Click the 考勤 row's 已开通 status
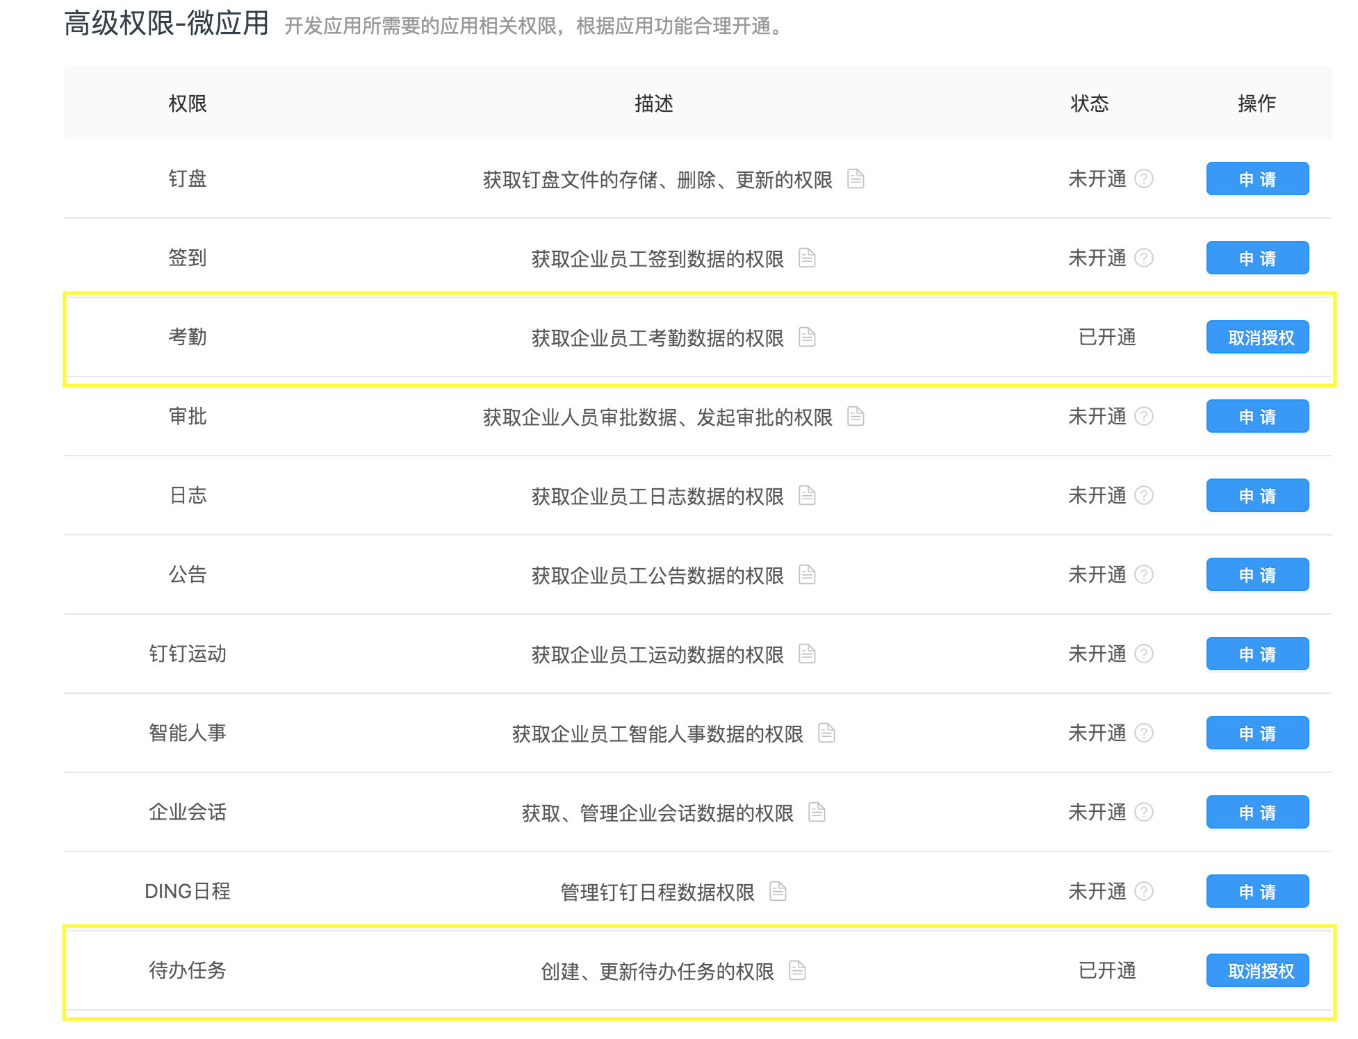The width and height of the screenshot is (1358, 1039). pyautogui.click(x=1107, y=338)
